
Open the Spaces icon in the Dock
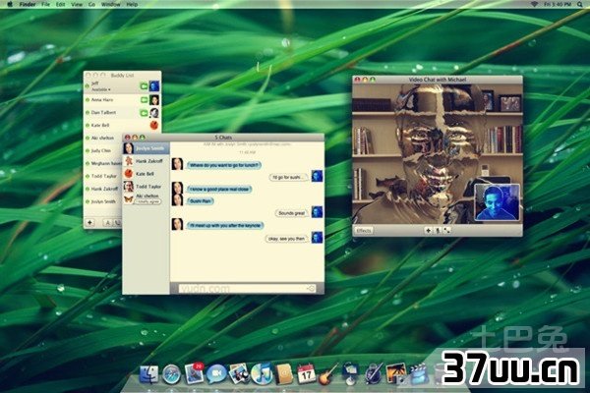point(351,373)
